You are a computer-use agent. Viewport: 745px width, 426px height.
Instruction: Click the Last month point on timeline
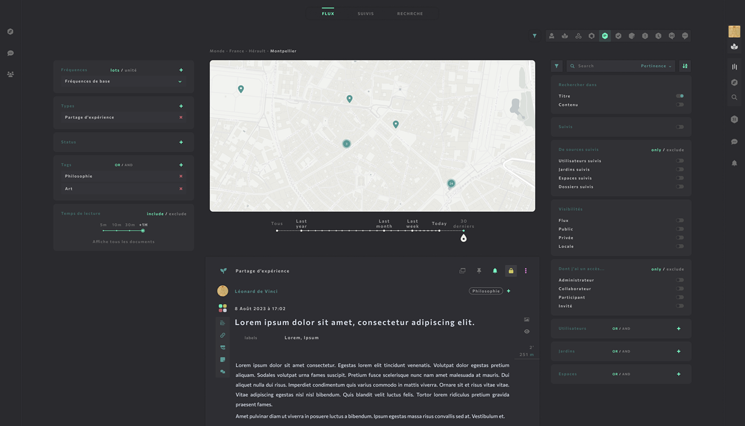[x=384, y=231]
